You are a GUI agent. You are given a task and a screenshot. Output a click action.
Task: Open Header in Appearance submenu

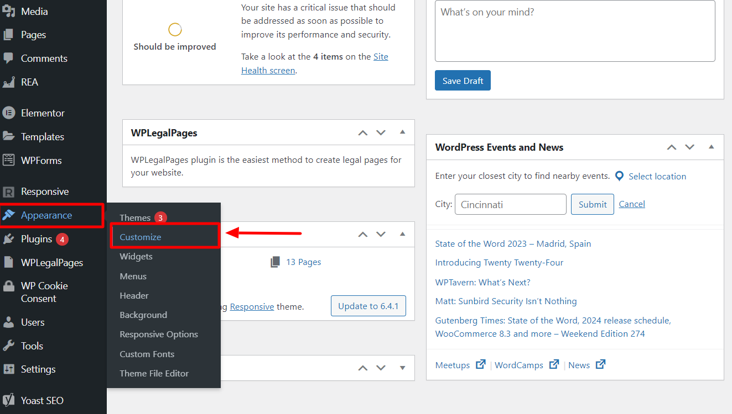pyautogui.click(x=134, y=295)
